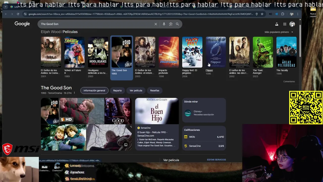The image size is (323, 182).
Task: Open Disney+ streaming option
Action: tap(204, 113)
